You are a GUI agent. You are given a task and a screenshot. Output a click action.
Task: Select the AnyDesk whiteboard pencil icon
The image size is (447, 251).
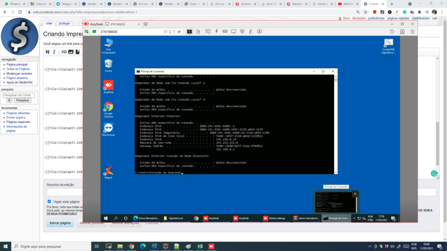[250, 32]
